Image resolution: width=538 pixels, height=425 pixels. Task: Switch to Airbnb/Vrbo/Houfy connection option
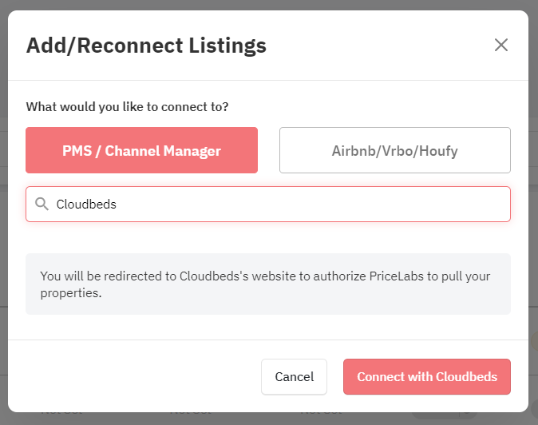[395, 150]
